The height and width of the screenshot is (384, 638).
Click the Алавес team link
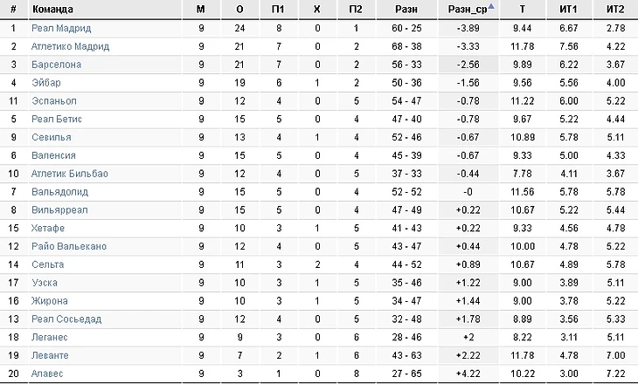pos(49,374)
